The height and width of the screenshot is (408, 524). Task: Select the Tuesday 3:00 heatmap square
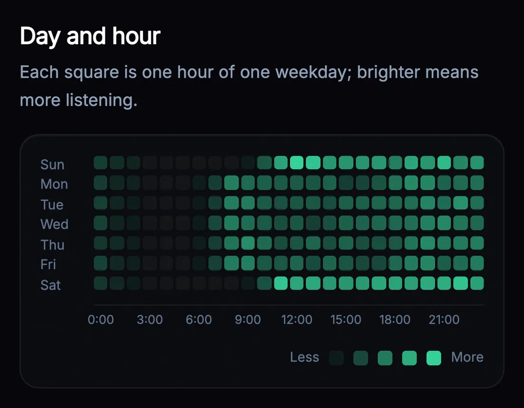[150, 203]
